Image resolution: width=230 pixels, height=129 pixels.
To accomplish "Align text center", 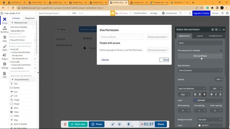I will point(200,94).
